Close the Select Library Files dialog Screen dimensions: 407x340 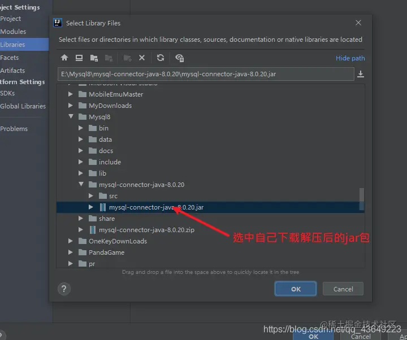358,23
